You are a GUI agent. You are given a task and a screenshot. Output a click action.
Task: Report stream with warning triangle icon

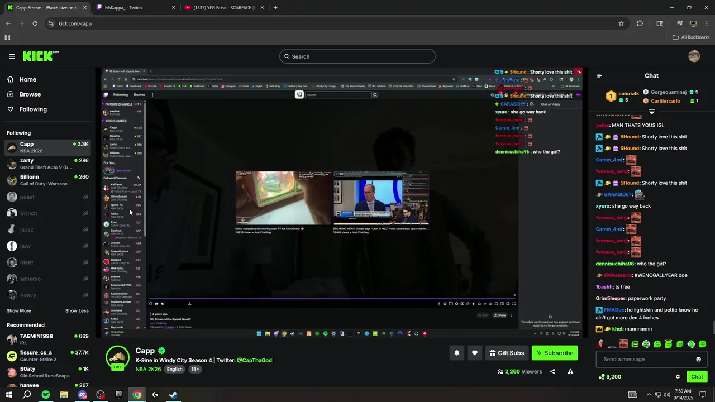point(570,371)
